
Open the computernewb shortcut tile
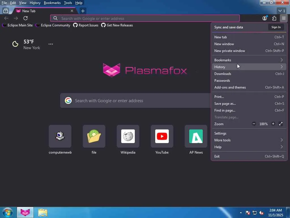click(60, 140)
